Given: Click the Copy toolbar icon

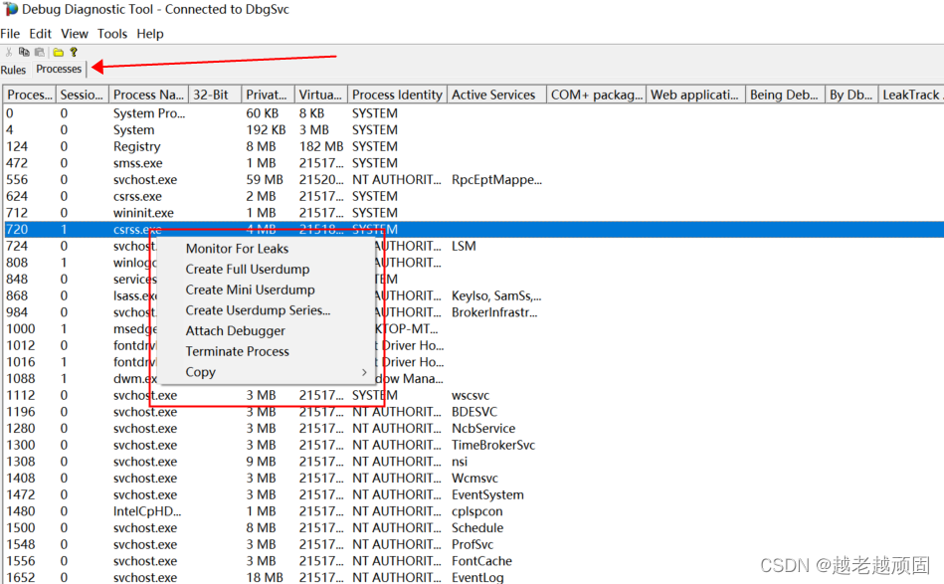Looking at the screenshot, I should (x=24, y=52).
